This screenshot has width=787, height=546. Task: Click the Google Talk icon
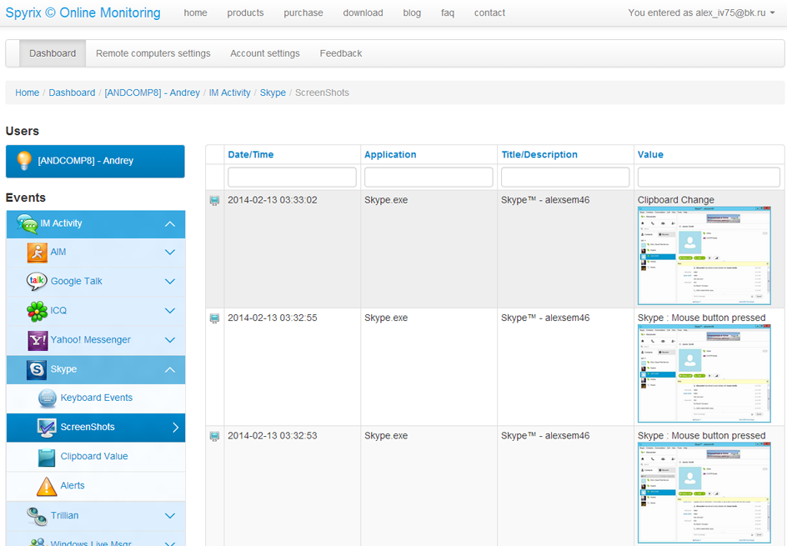(37, 282)
